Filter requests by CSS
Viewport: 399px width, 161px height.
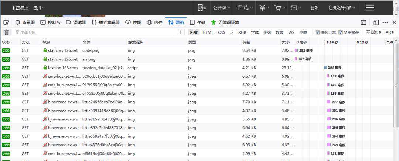coord(222,32)
